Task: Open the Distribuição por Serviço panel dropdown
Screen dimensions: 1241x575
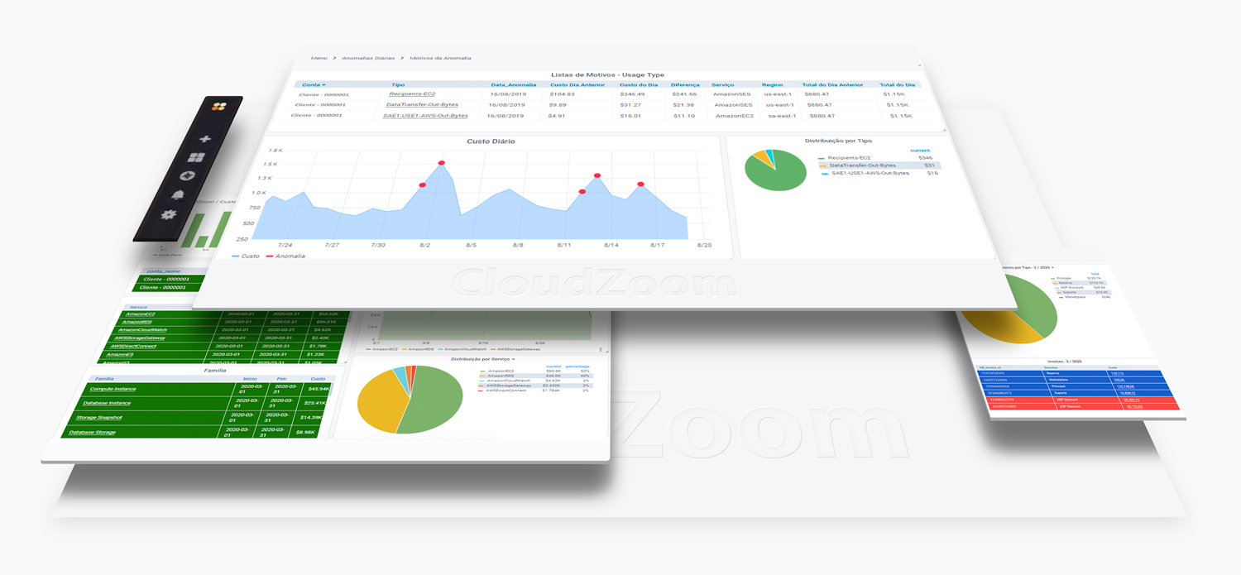Action: (484, 359)
